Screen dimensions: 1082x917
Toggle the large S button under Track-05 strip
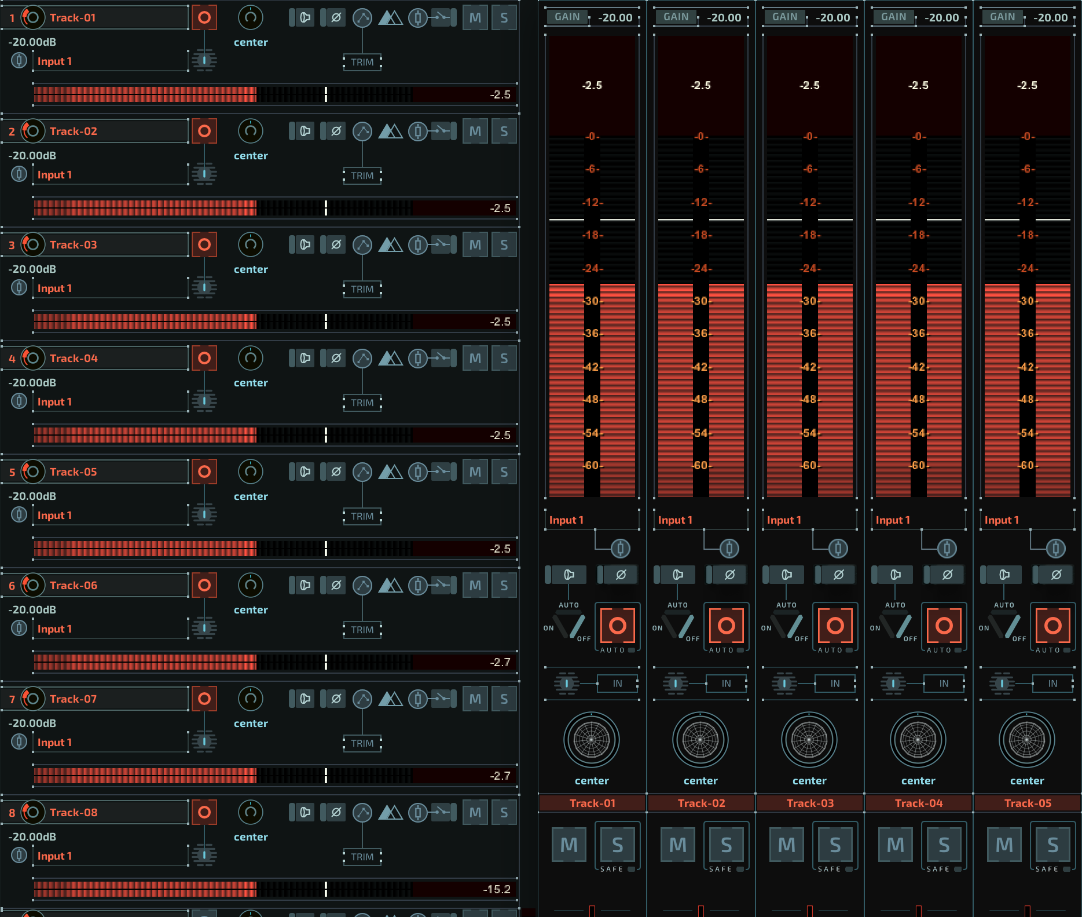point(1053,845)
